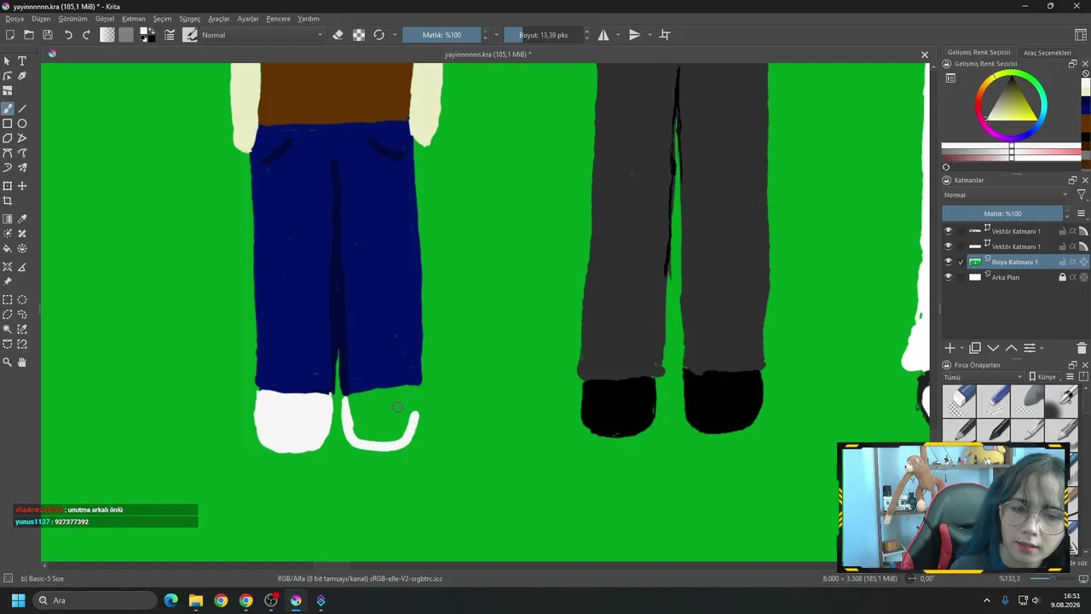Move the layer down
The width and height of the screenshot is (1091, 614).
click(993, 348)
